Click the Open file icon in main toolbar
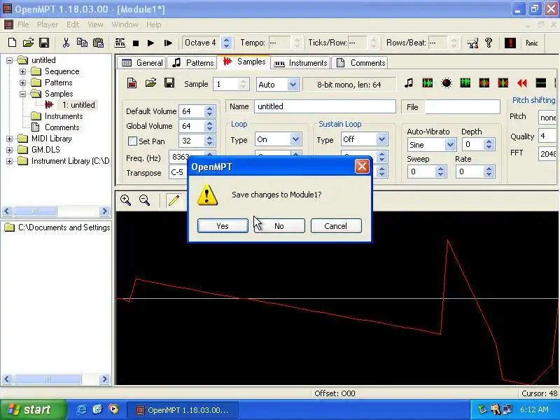This screenshot has width=560, height=420. (28, 43)
